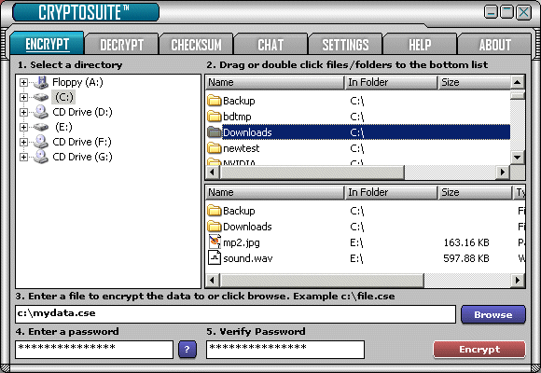541x373 pixels.
Task: Expand the (C:) drive node
Action: (x=23, y=97)
